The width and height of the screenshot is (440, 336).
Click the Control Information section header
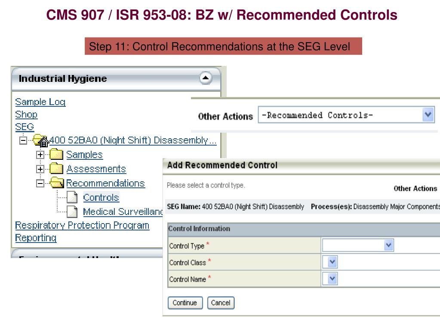pyautogui.click(x=304, y=229)
